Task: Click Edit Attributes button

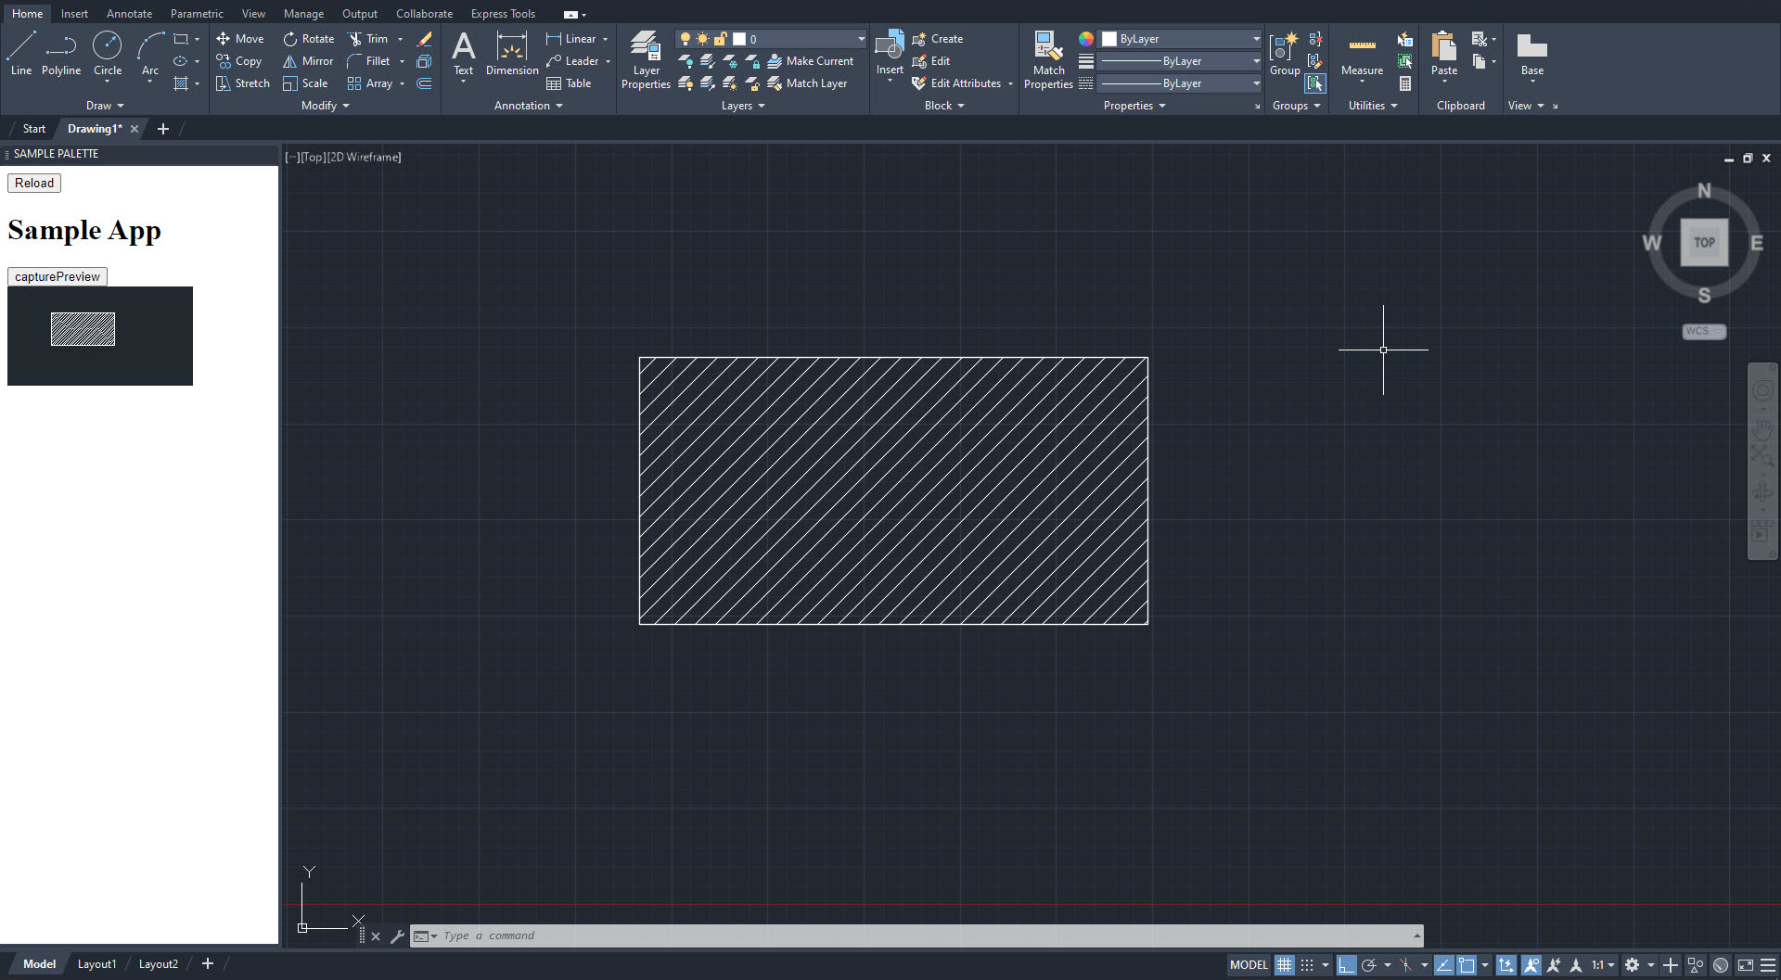Action: click(956, 83)
